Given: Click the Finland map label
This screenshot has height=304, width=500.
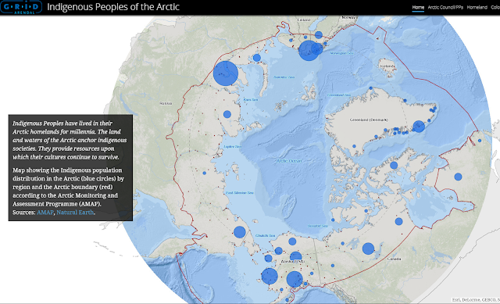Looking at the screenshot, I should [304, 20].
